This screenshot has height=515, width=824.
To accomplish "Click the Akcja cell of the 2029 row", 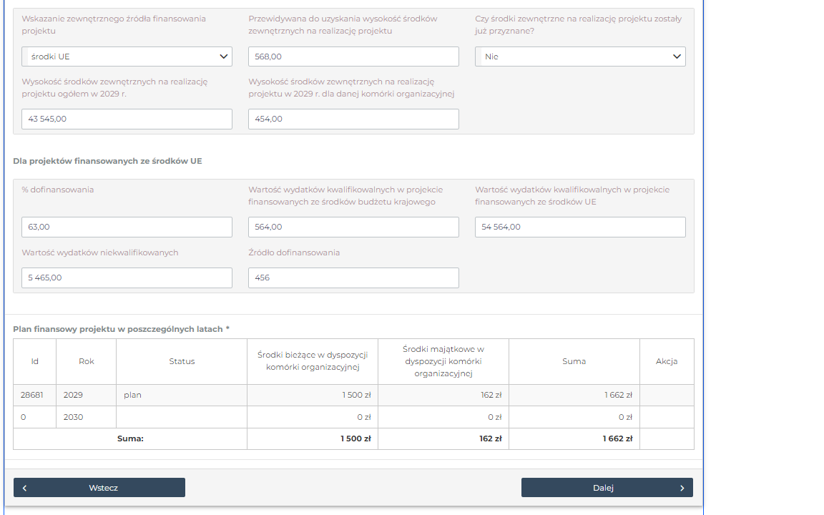I will click(x=666, y=395).
